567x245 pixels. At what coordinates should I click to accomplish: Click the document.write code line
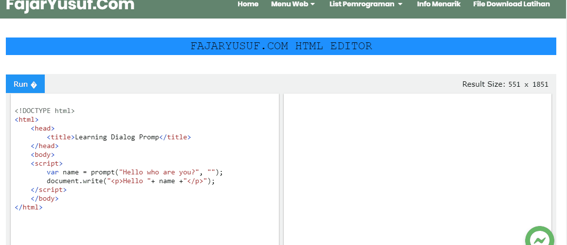coord(131,181)
